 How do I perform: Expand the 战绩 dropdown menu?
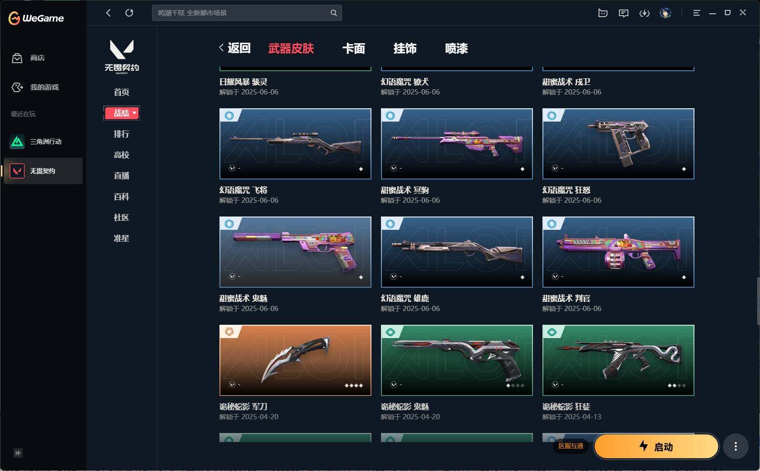(122, 113)
